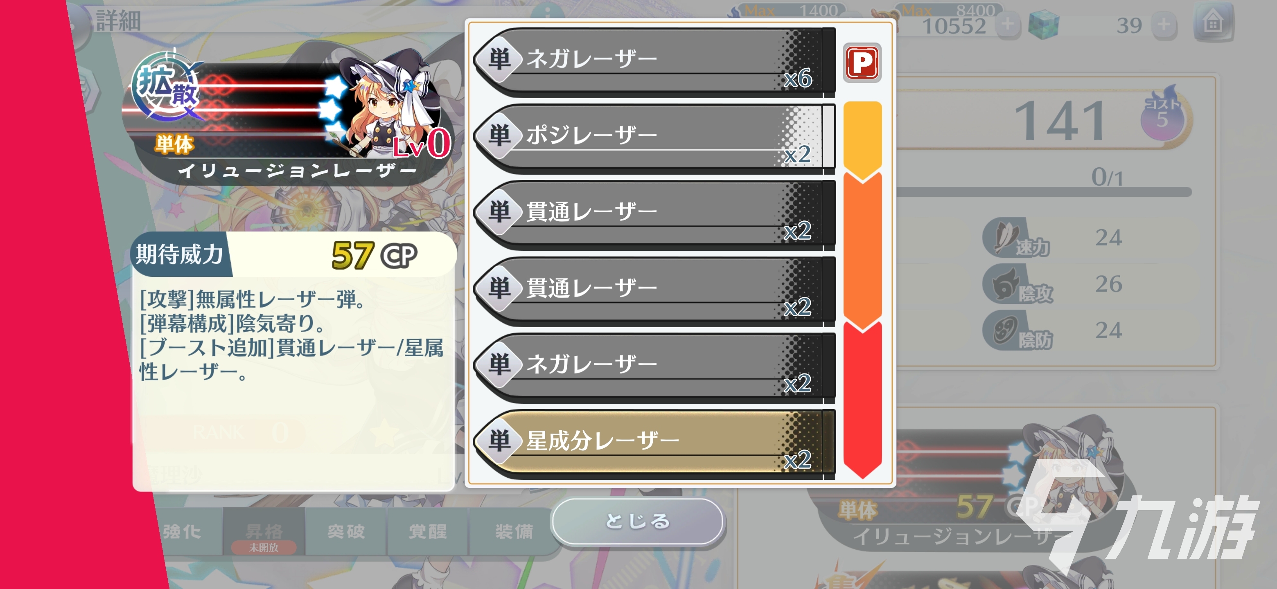This screenshot has width=1277, height=589.
Task: Click the red P power icon
Action: click(x=862, y=63)
